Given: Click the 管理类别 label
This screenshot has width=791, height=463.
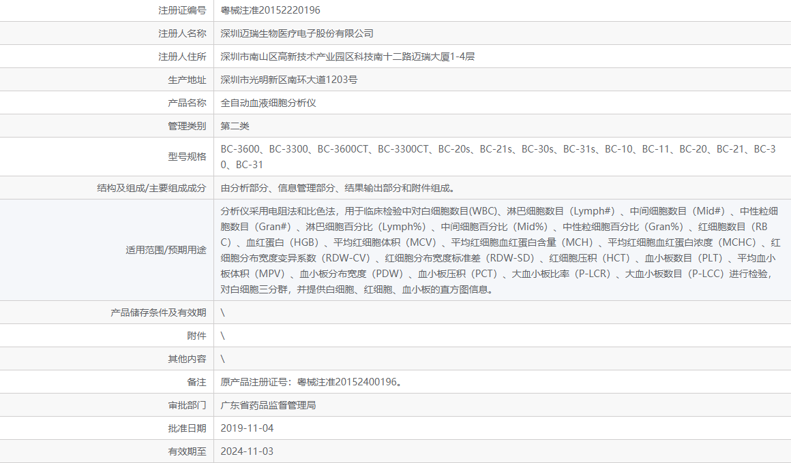Looking at the screenshot, I should click(187, 126).
